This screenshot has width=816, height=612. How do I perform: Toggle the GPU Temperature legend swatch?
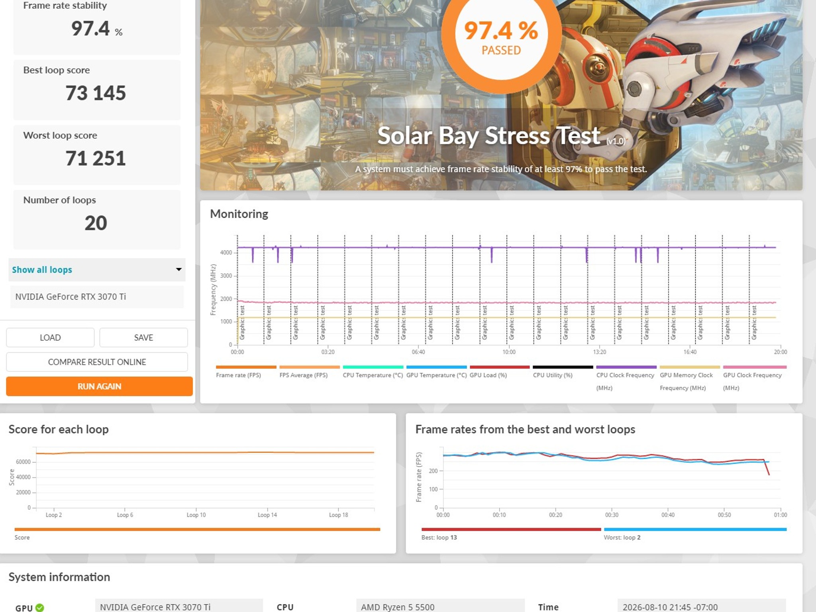pyautogui.click(x=436, y=367)
